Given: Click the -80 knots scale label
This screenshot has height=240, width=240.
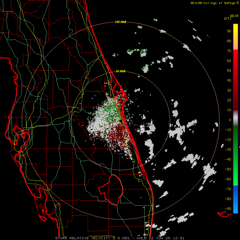Looking at the screenshot, I should click(x=228, y=199).
